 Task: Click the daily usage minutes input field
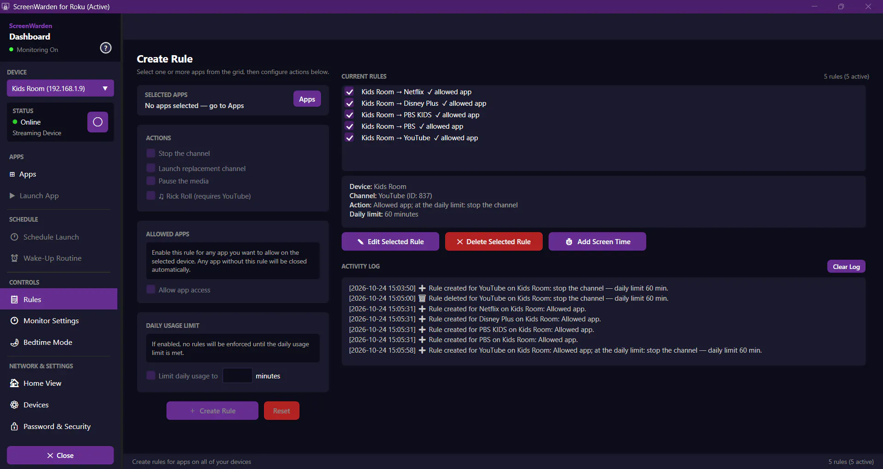point(237,376)
